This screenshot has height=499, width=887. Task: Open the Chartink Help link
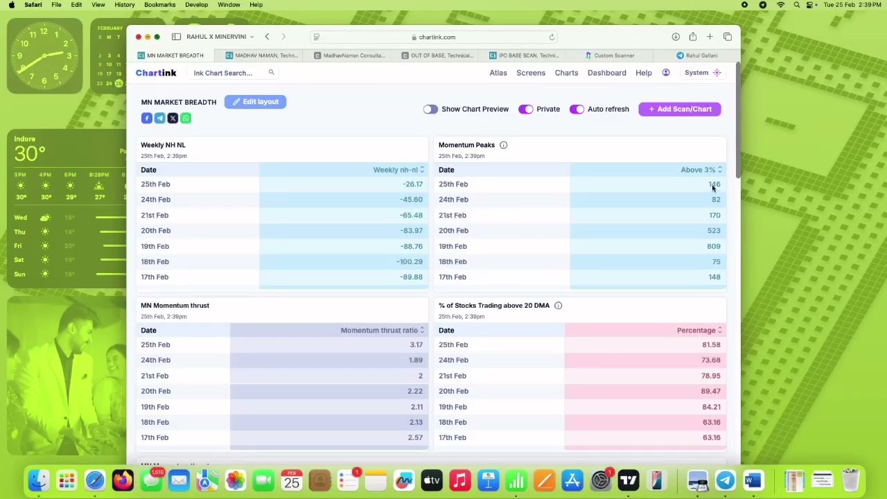point(644,73)
